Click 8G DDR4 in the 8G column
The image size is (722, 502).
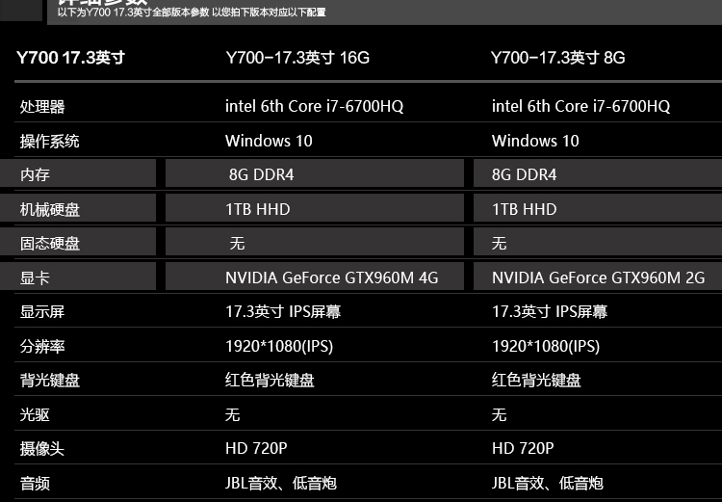(524, 174)
